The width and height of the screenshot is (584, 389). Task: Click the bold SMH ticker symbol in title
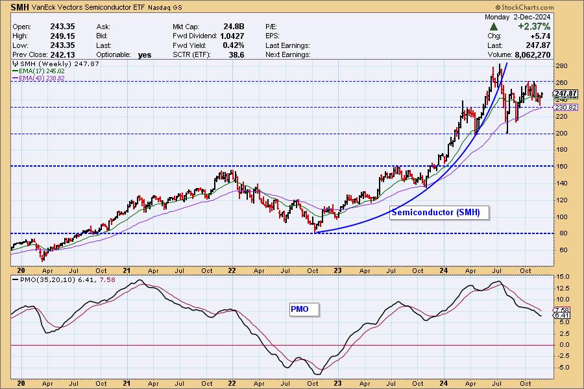click(x=19, y=7)
